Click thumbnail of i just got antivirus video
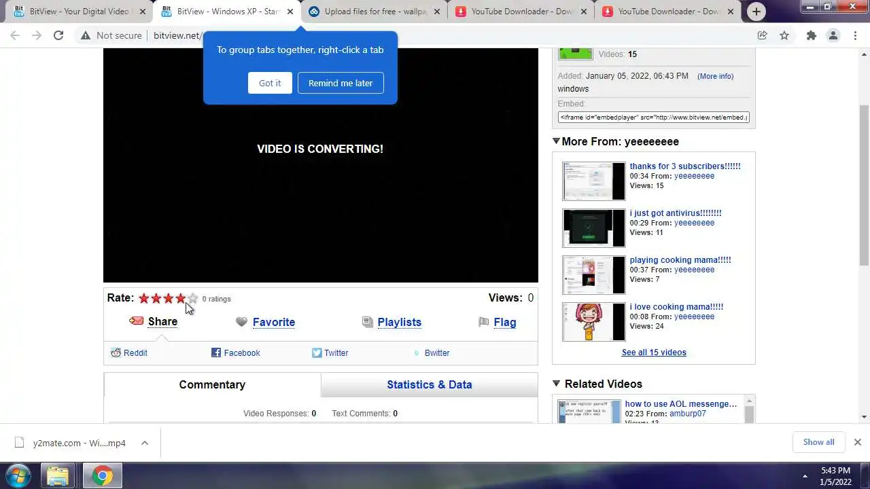Image resolution: width=870 pixels, height=489 pixels. [x=593, y=228]
